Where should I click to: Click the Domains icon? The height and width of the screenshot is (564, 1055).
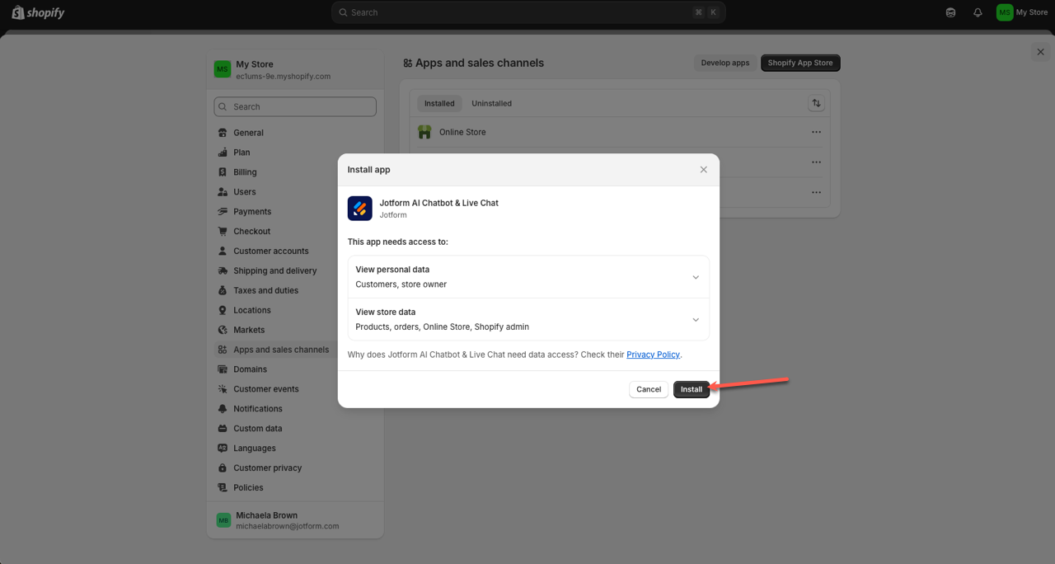[x=223, y=370]
